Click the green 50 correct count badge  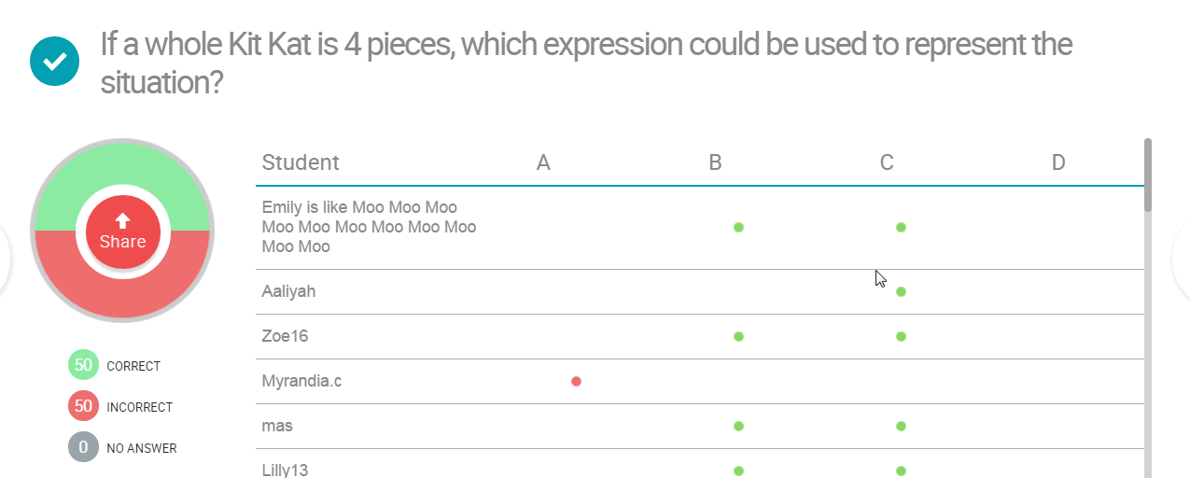click(83, 365)
